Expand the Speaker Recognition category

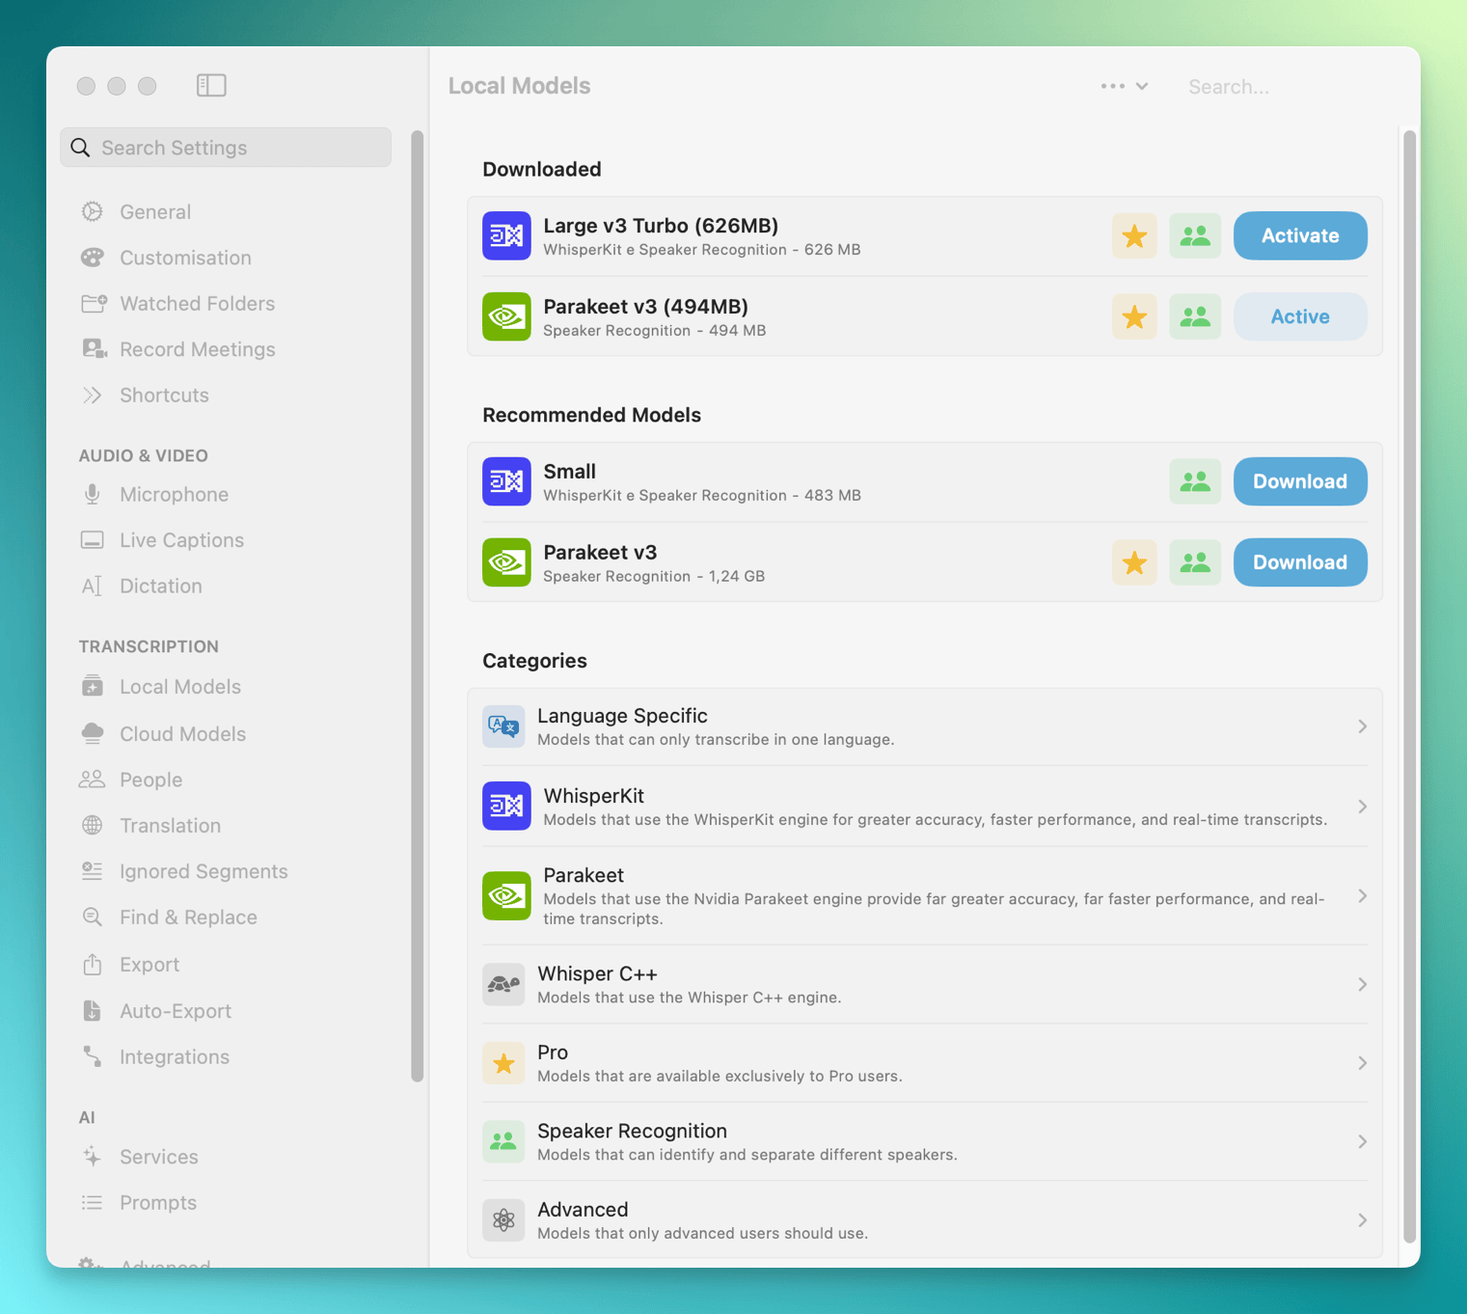[x=925, y=1141]
